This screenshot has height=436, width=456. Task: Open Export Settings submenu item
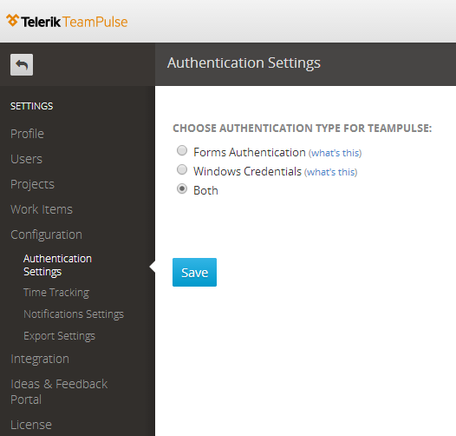click(x=59, y=336)
